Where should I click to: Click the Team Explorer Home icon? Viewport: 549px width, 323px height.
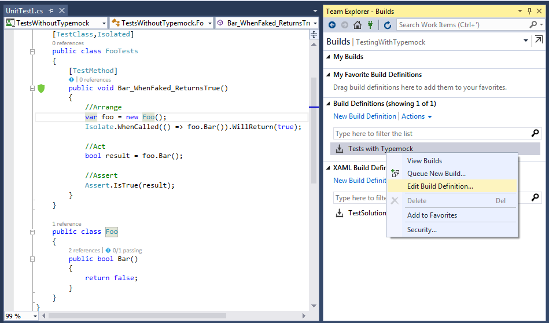tap(358, 25)
